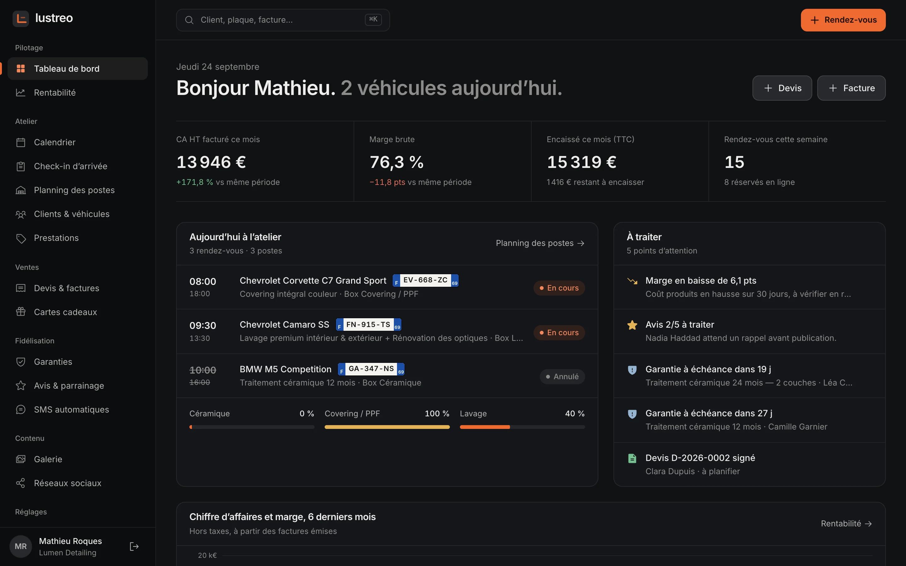This screenshot has height=566, width=906.
Task: Click the Réseaux sociaux share icon
Action: coord(21,483)
